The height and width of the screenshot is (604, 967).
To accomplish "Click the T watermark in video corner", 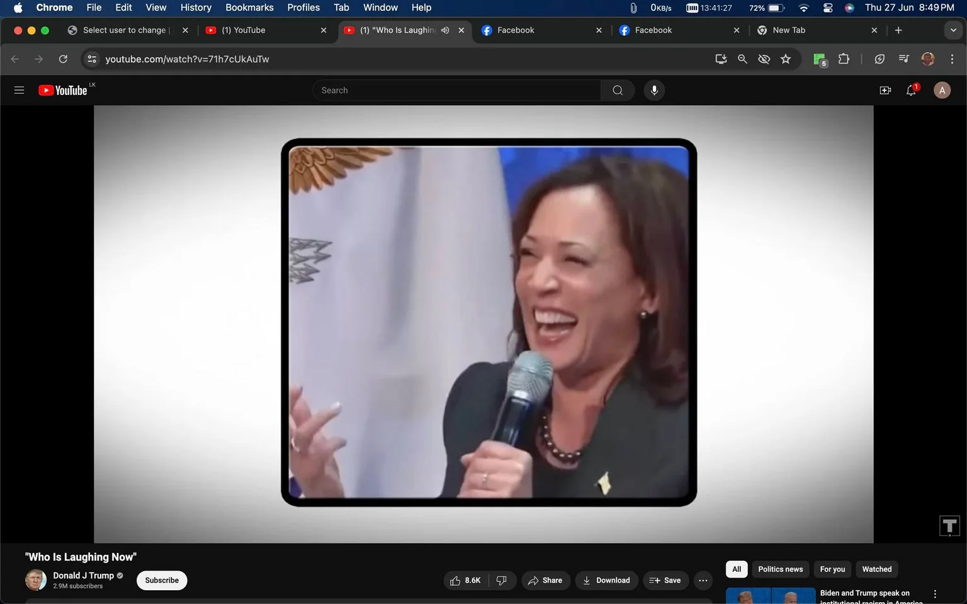I will (x=949, y=525).
